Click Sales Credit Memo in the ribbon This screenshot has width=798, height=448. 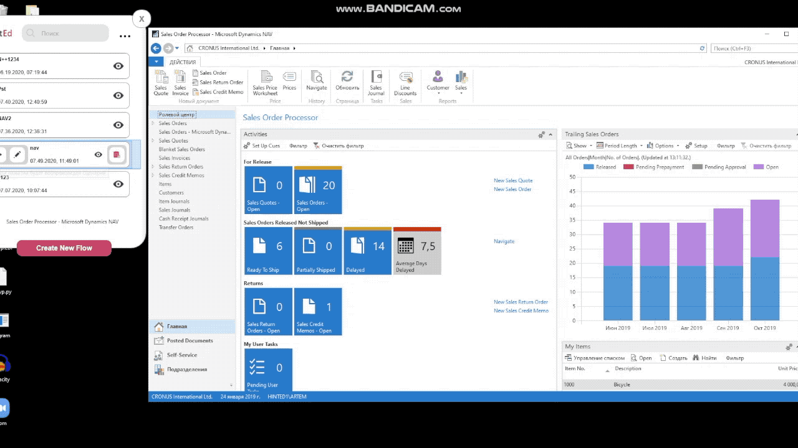coord(218,92)
